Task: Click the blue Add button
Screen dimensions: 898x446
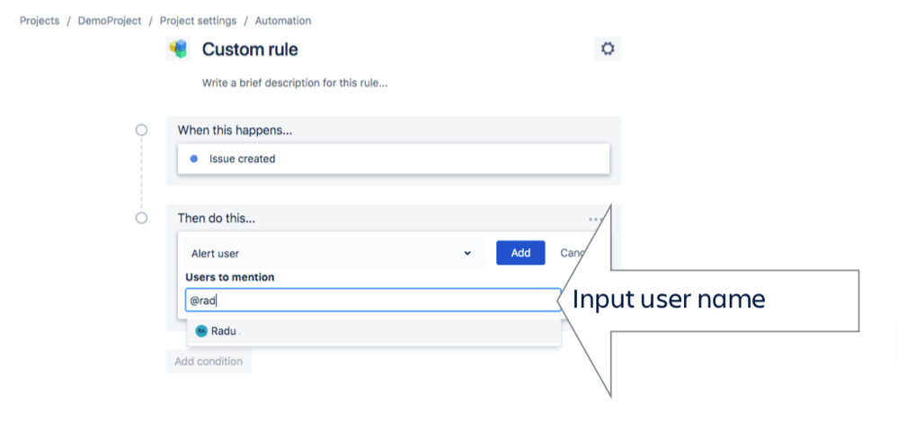Action: 520,253
